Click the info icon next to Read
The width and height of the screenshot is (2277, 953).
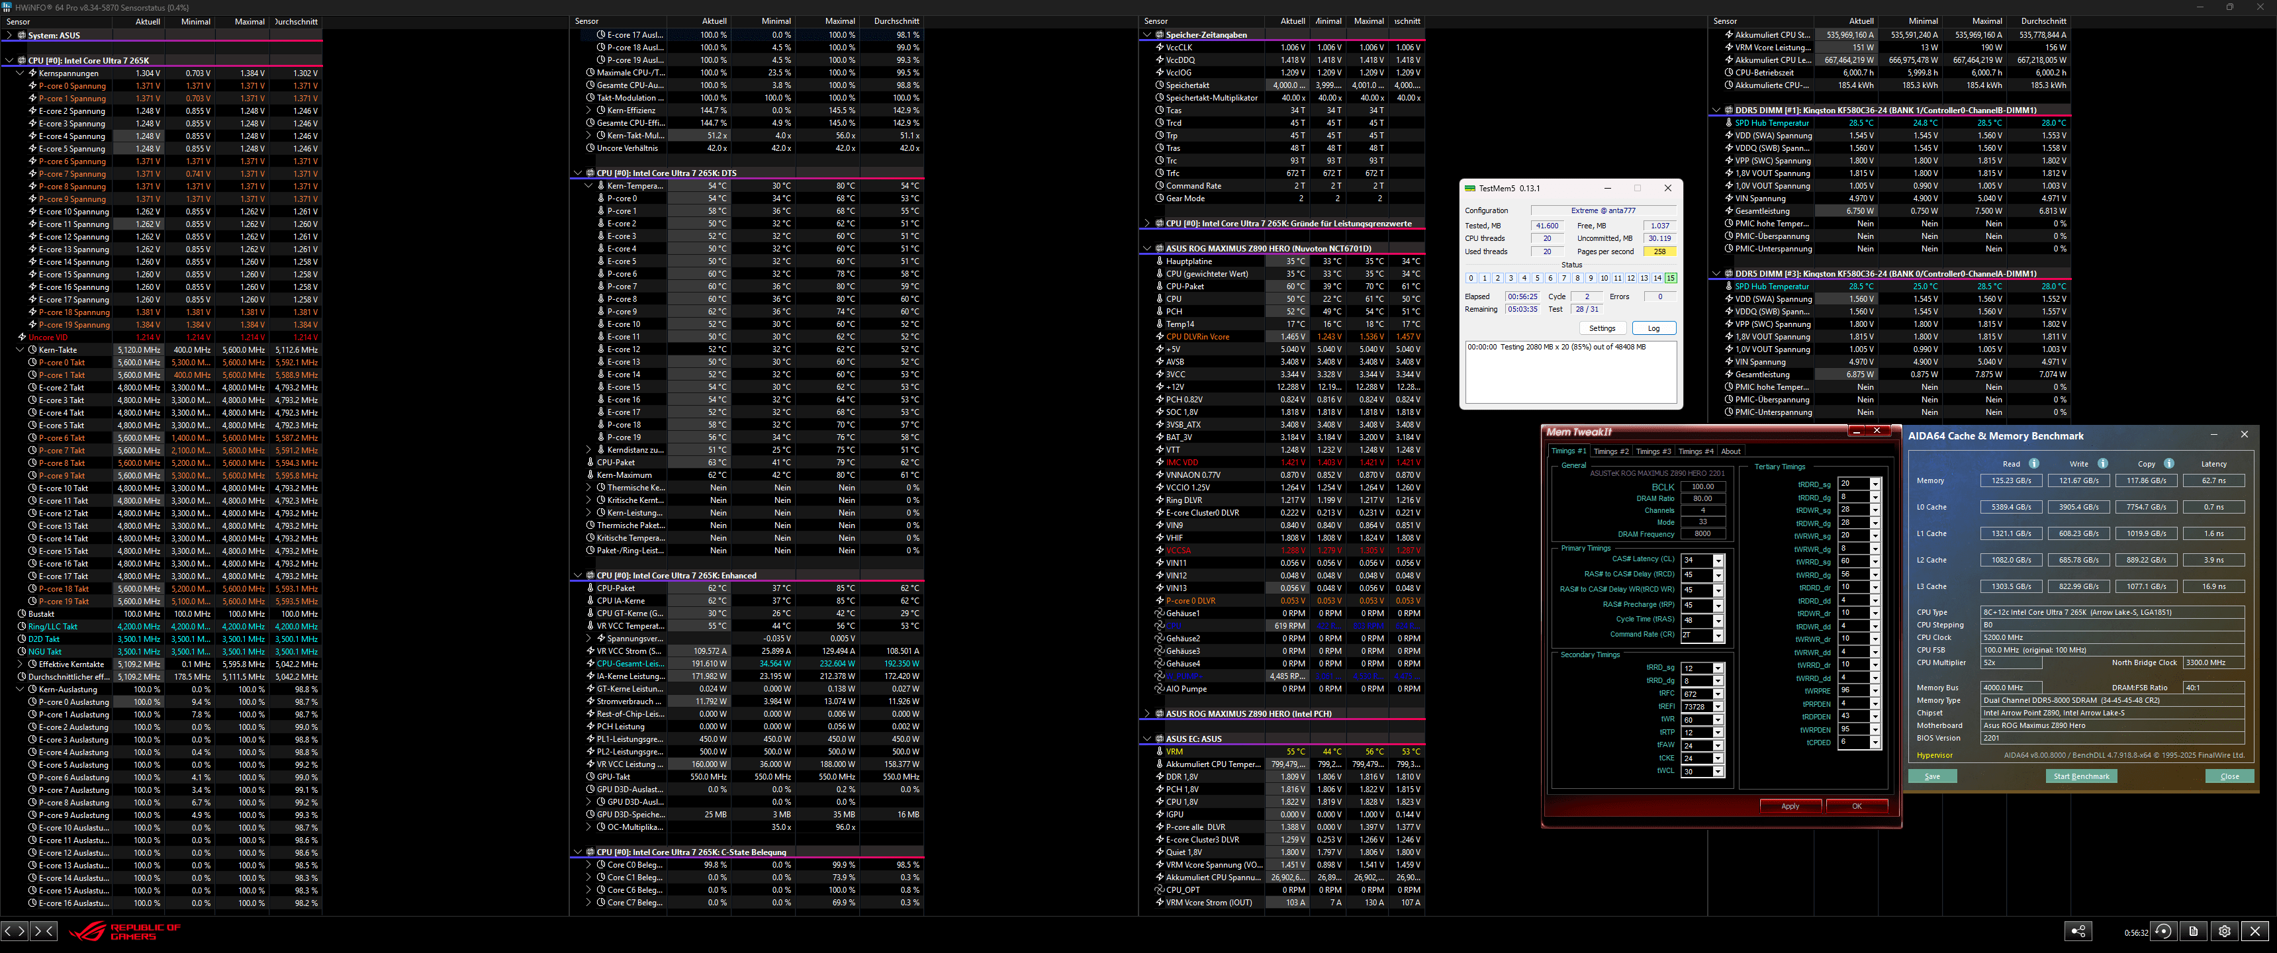[x=2033, y=463]
